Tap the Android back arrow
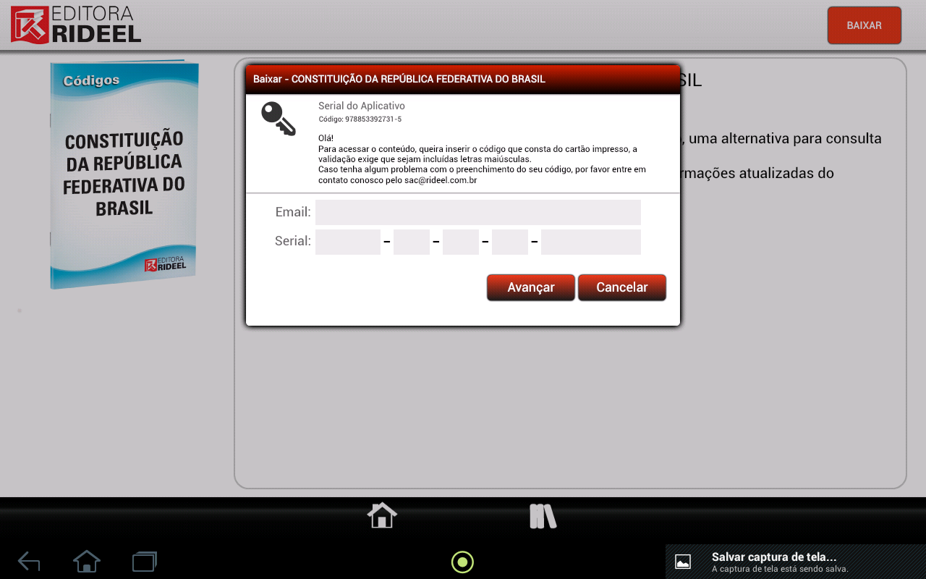The image size is (926, 579). [29, 561]
